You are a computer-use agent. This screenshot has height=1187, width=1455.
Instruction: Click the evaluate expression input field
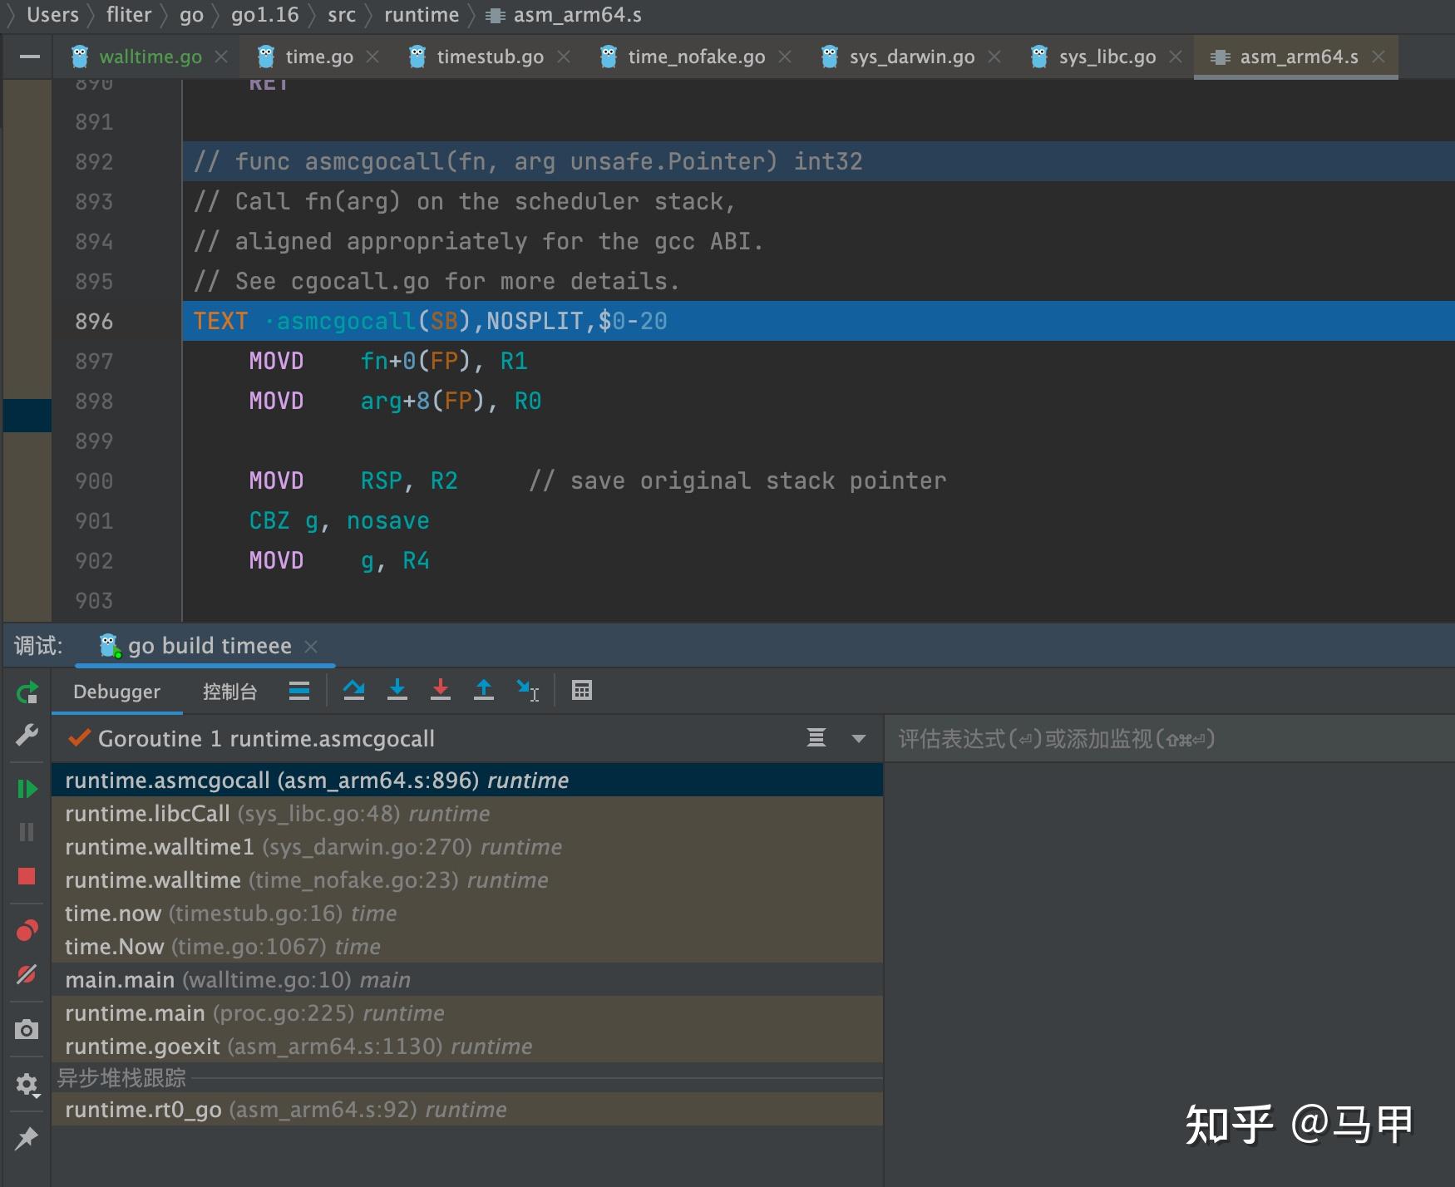click(1164, 739)
